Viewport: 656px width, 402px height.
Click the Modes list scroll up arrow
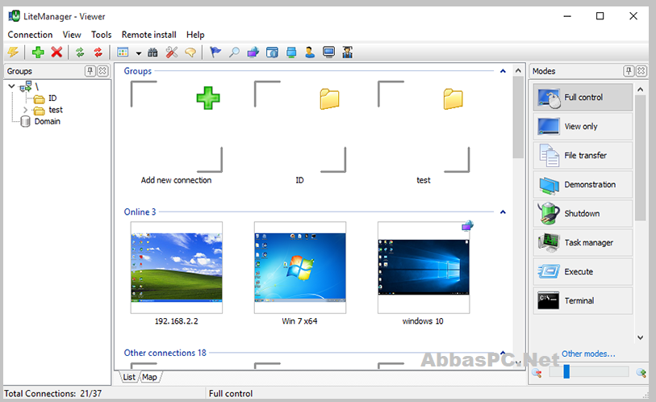click(x=640, y=89)
